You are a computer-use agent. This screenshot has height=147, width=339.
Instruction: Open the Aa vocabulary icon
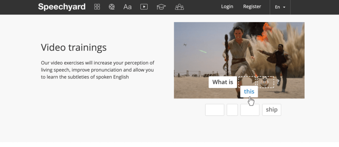pyautogui.click(x=127, y=7)
